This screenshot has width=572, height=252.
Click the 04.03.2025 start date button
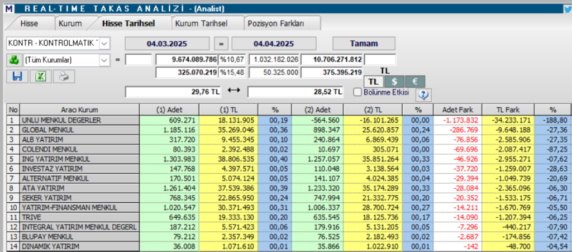pos(167,44)
